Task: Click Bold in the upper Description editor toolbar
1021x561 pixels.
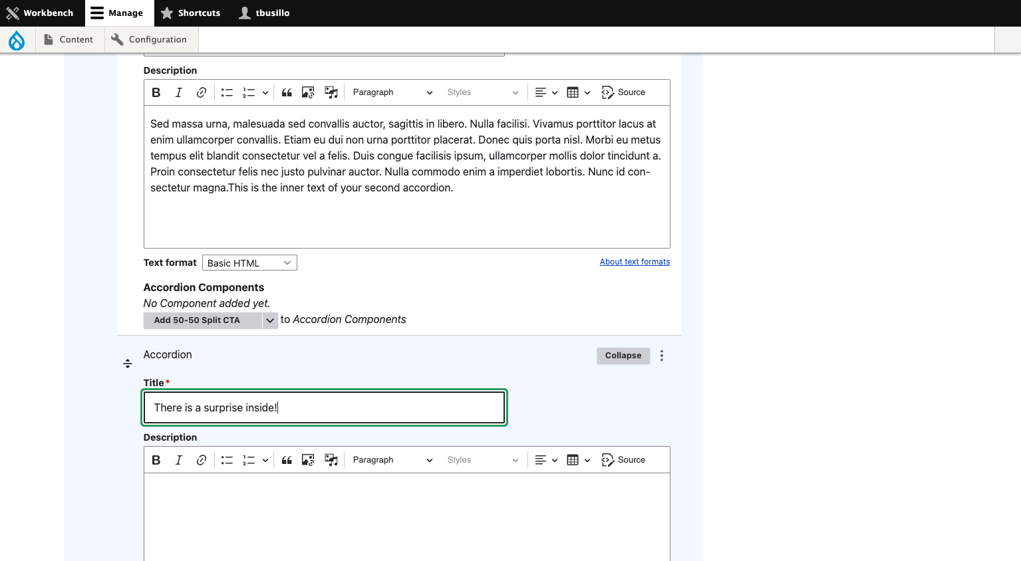Action: [x=156, y=92]
